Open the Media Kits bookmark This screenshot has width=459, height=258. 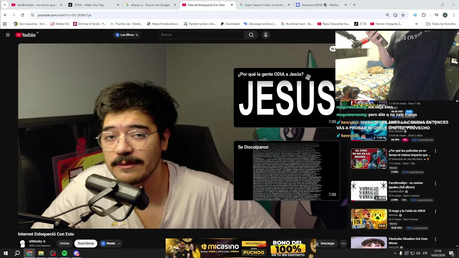[60, 24]
